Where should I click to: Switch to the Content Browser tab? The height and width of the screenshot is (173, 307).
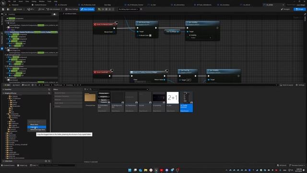click(39, 5)
